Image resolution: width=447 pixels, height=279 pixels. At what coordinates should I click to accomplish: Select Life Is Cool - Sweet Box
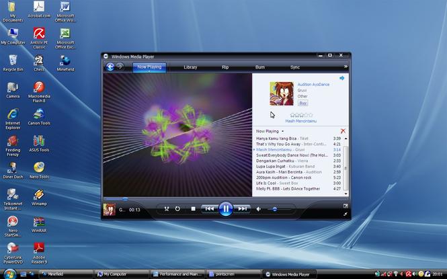[298, 184]
